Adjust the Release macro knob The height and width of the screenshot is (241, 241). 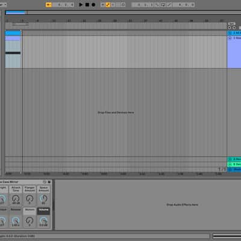pos(16,221)
